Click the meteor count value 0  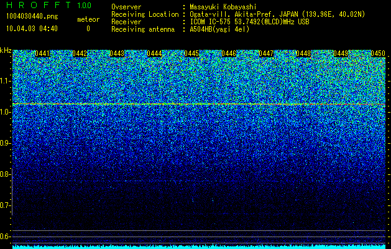click(88, 29)
